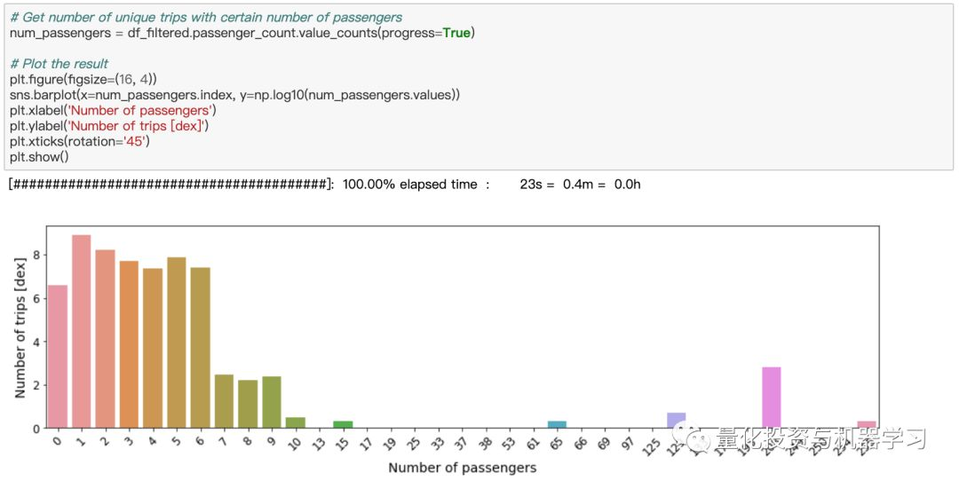Viewport: 959px width, 481px height.
Task: Click the True keyword in code
Action: 457,33
